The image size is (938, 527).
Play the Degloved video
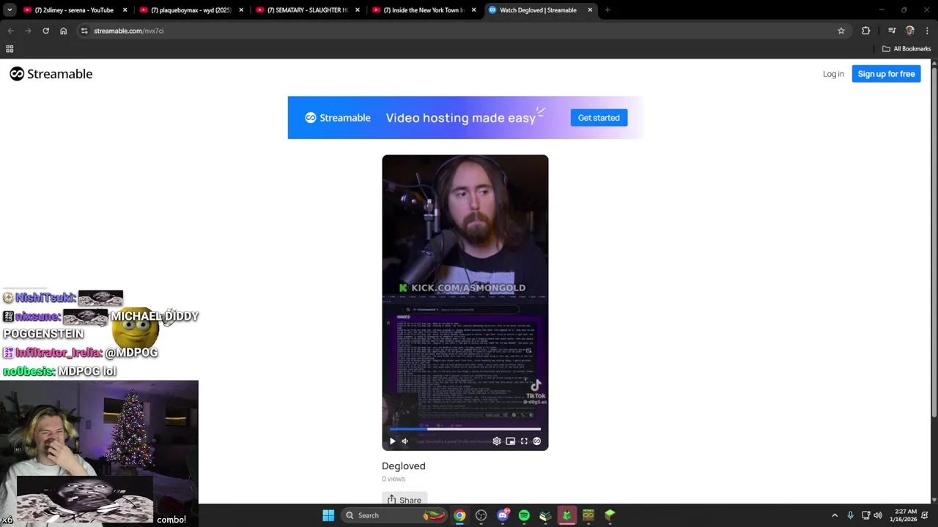[x=392, y=441]
